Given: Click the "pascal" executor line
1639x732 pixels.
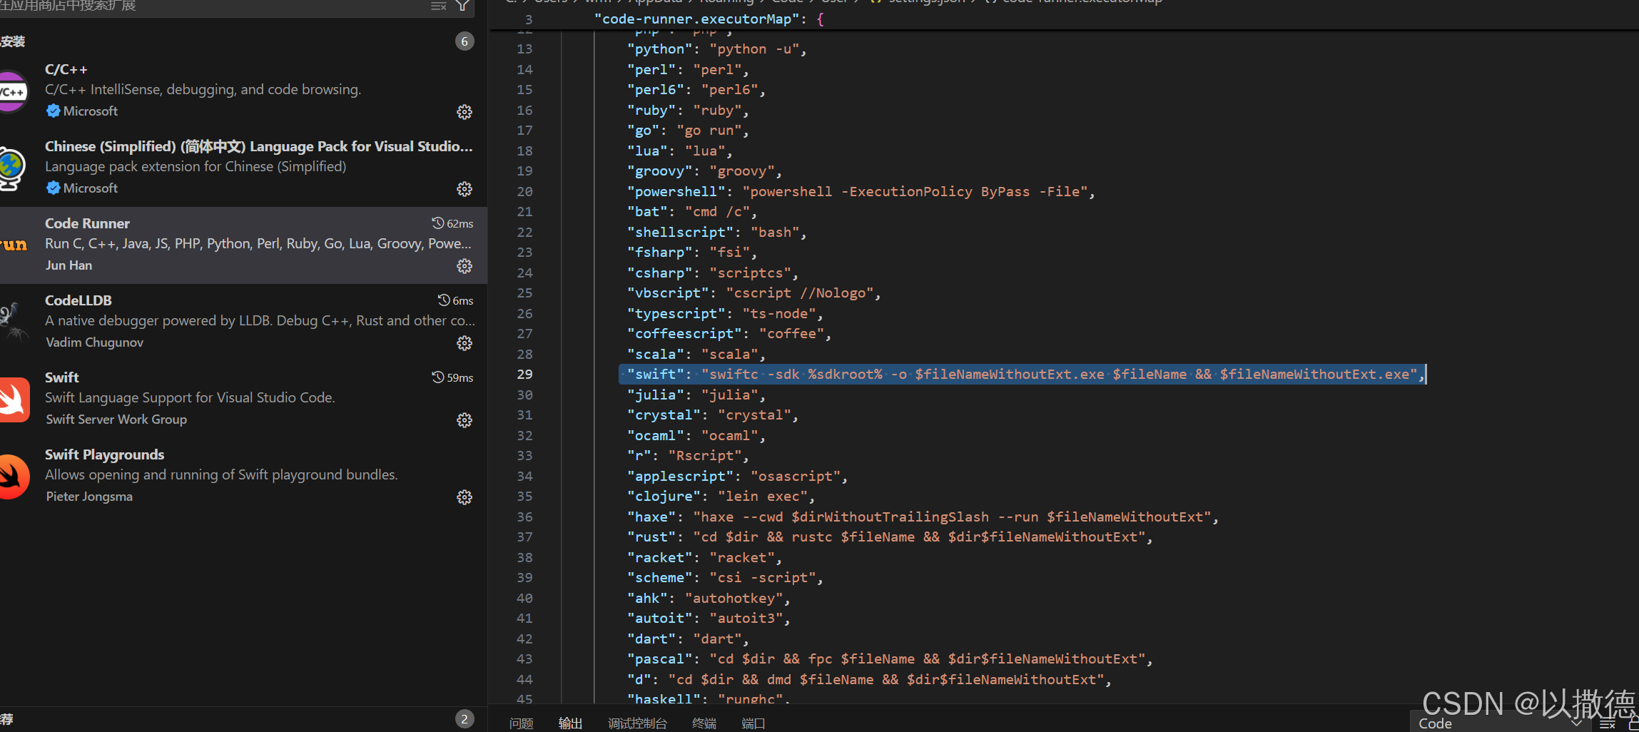Looking at the screenshot, I should coord(890,659).
